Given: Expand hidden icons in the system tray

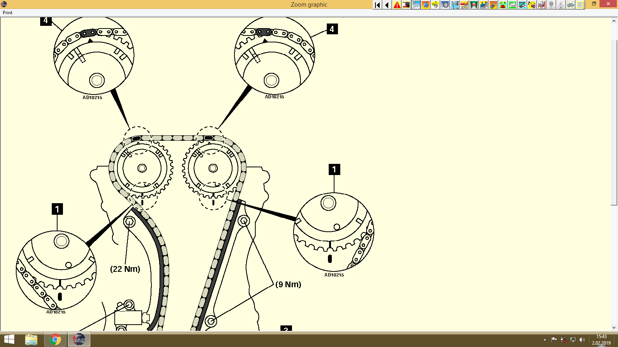Looking at the screenshot, I should 545,340.
